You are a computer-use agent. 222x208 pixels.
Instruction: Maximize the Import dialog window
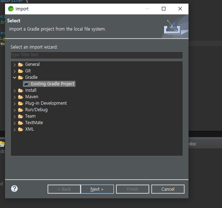tap(164, 9)
